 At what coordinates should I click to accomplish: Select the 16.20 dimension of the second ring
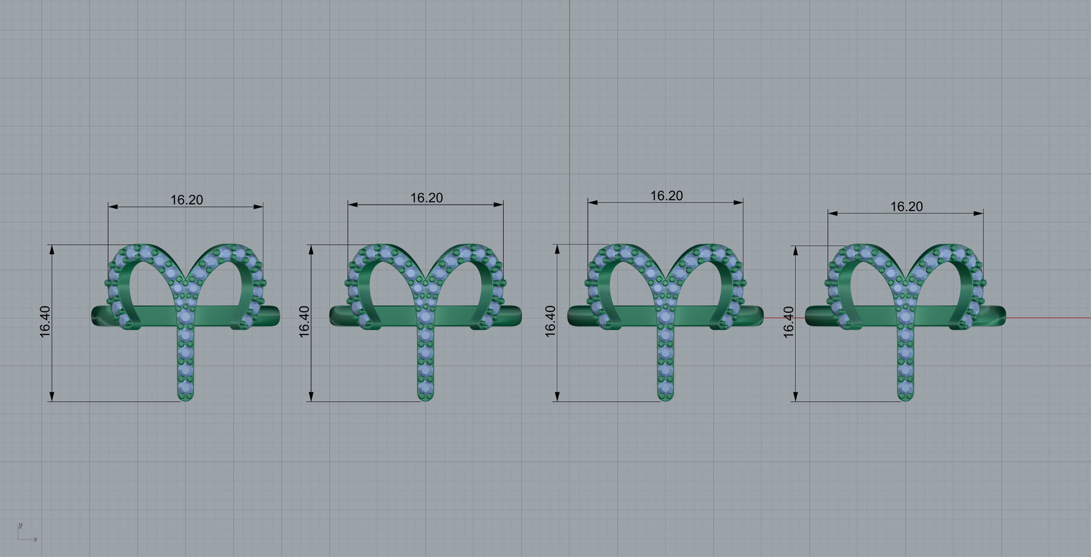point(426,198)
